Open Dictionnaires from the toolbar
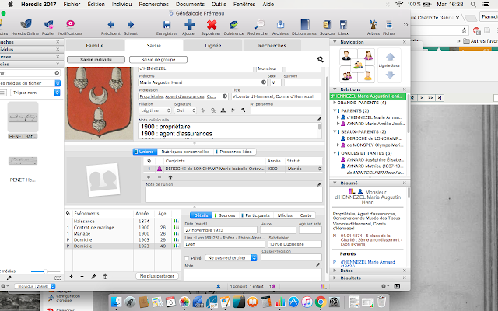The width and height of the screenshot is (498, 311). [x=304, y=26]
